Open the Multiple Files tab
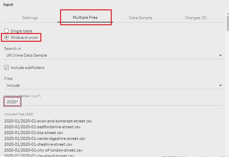The width and height of the screenshot is (229, 157). tap(85, 17)
